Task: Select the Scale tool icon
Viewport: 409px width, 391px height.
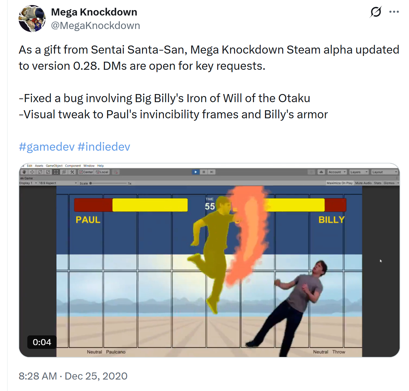Action: [48, 172]
